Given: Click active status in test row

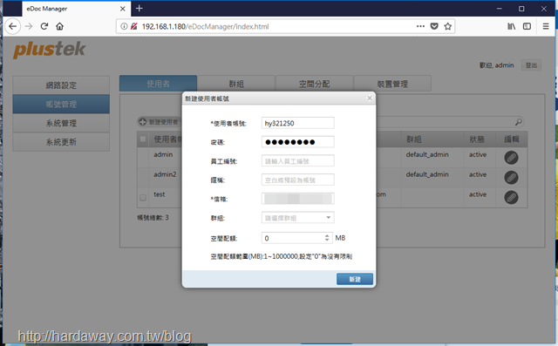Looking at the screenshot, I should click(x=478, y=194).
